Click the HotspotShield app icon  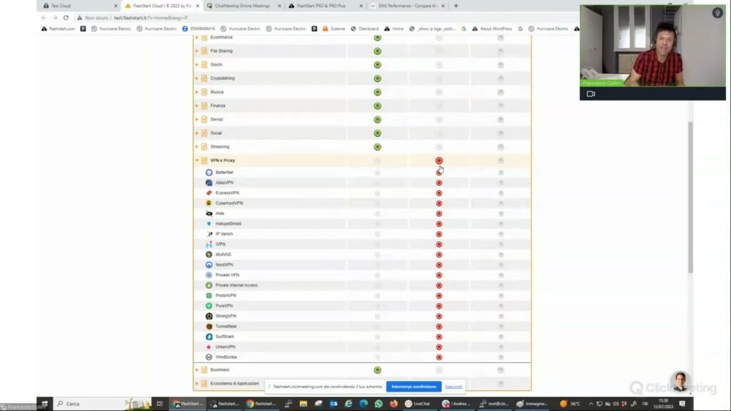[x=209, y=223]
